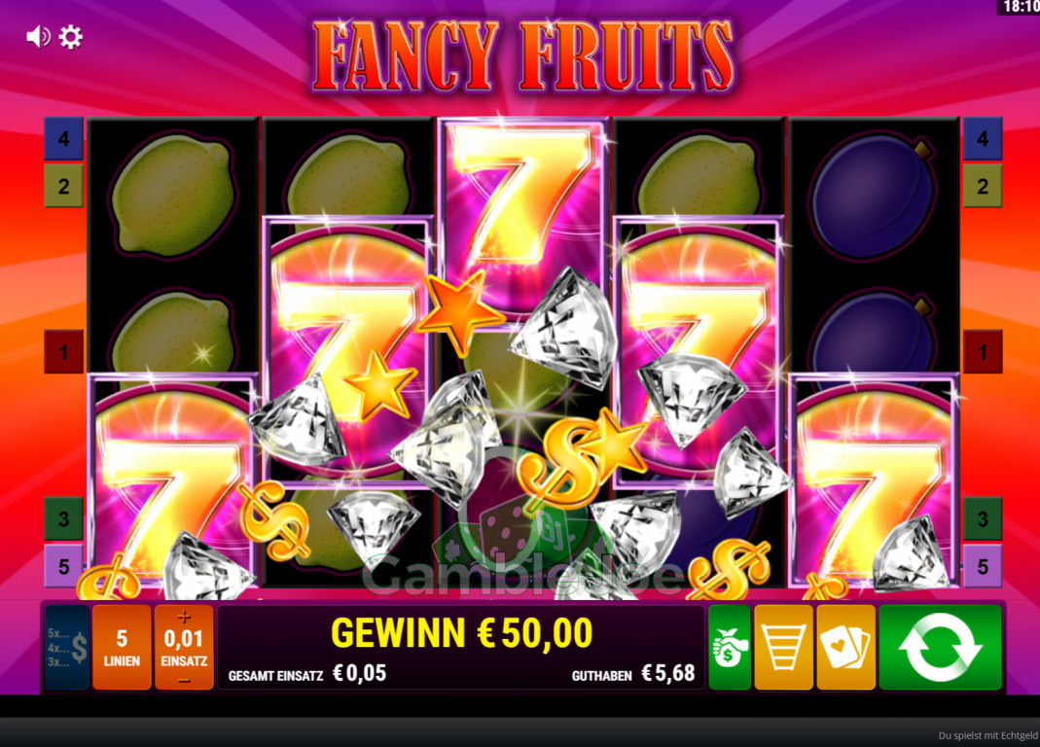Screen dimensions: 1040x747
Task: Start the ladder gamble game
Action: pos(783,647)
